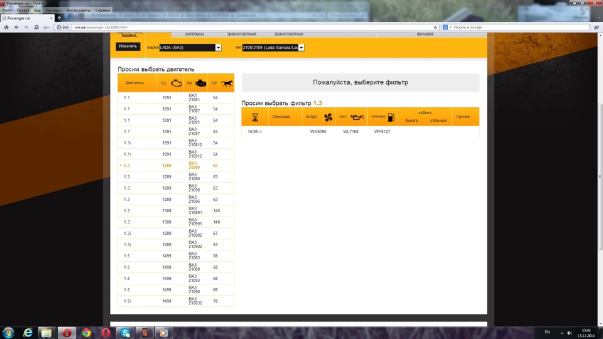
Task: Close the Passenger car tab
Action: coord(51,18)
